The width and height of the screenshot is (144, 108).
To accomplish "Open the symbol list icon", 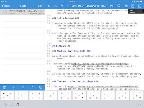I will (x=55, y=6).
